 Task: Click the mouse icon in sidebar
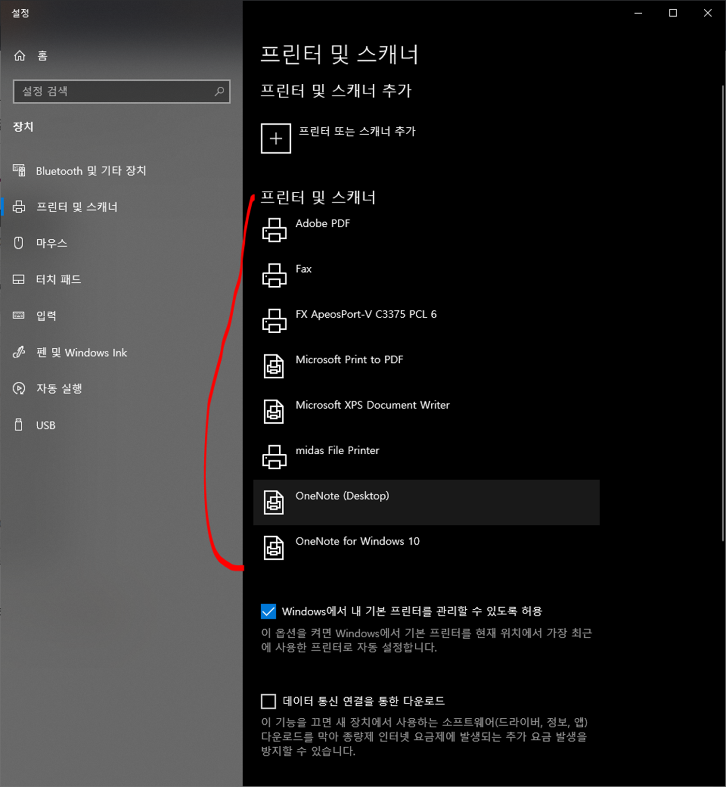tap(19, 243)
